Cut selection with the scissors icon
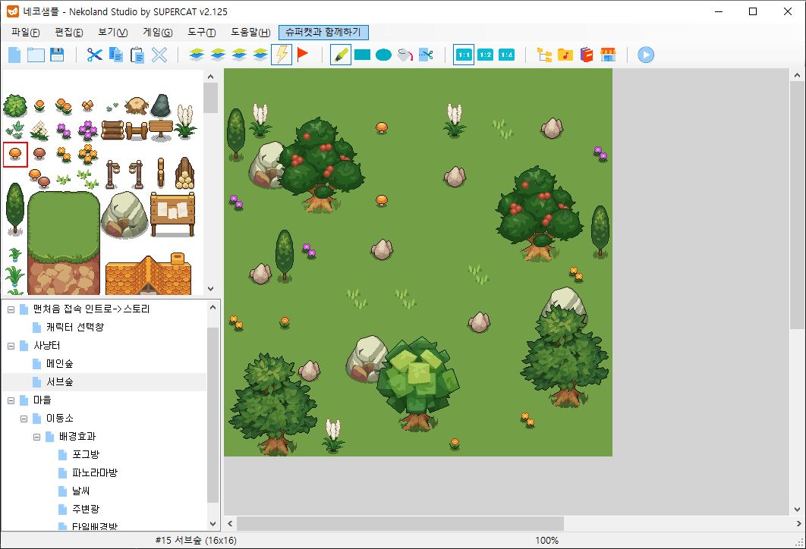This screenshot has height=549, width=806. click(95, 55)
